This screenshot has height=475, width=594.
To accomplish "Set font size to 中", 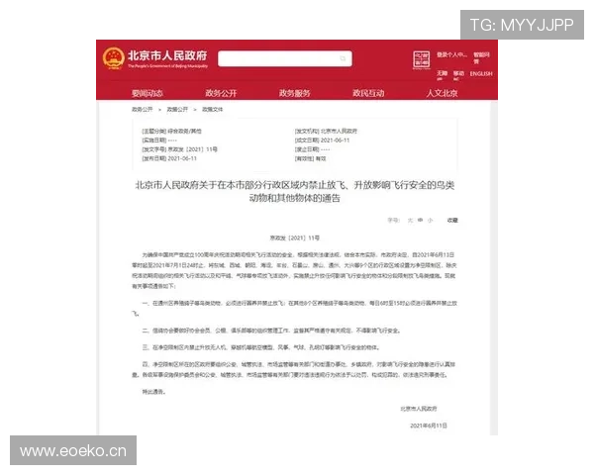I will pos(420,220).
